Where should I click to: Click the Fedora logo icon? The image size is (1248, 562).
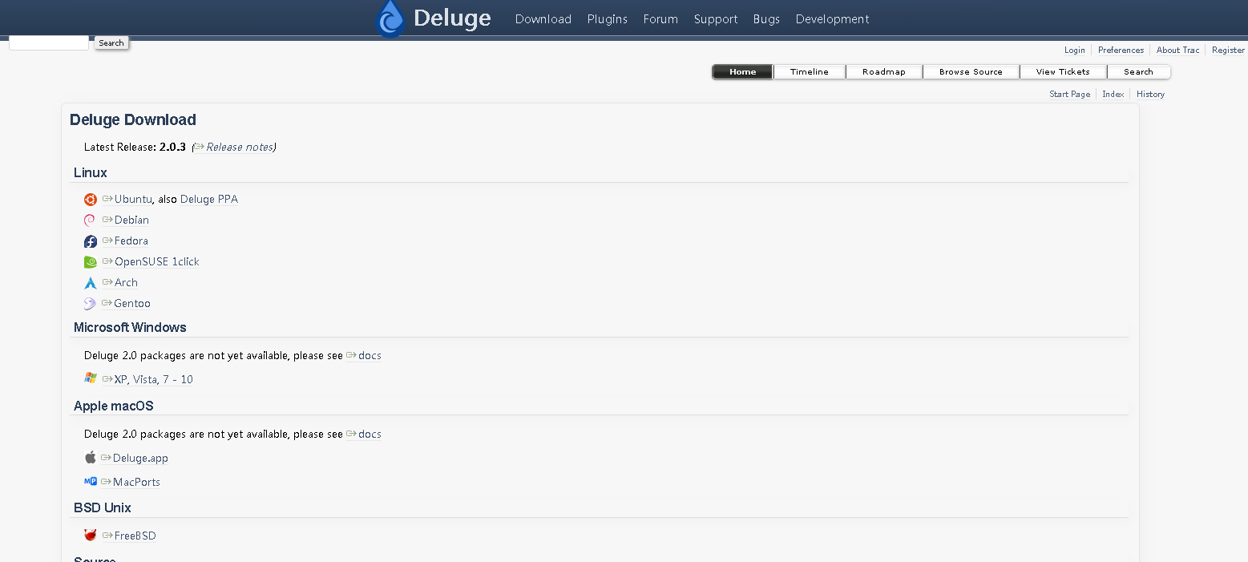coord(91,241)
